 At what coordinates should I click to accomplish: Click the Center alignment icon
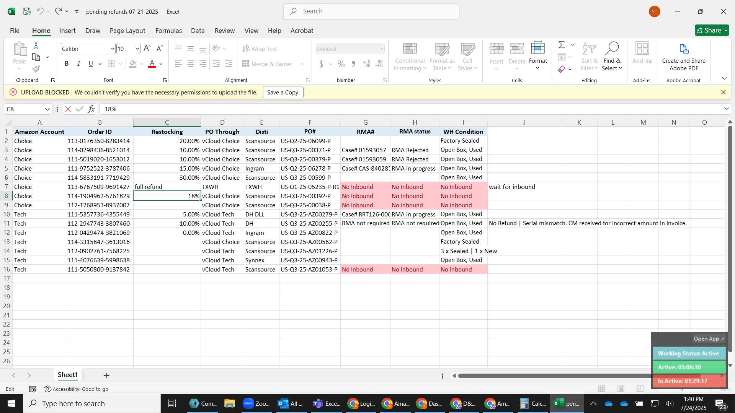click(190, 64)
